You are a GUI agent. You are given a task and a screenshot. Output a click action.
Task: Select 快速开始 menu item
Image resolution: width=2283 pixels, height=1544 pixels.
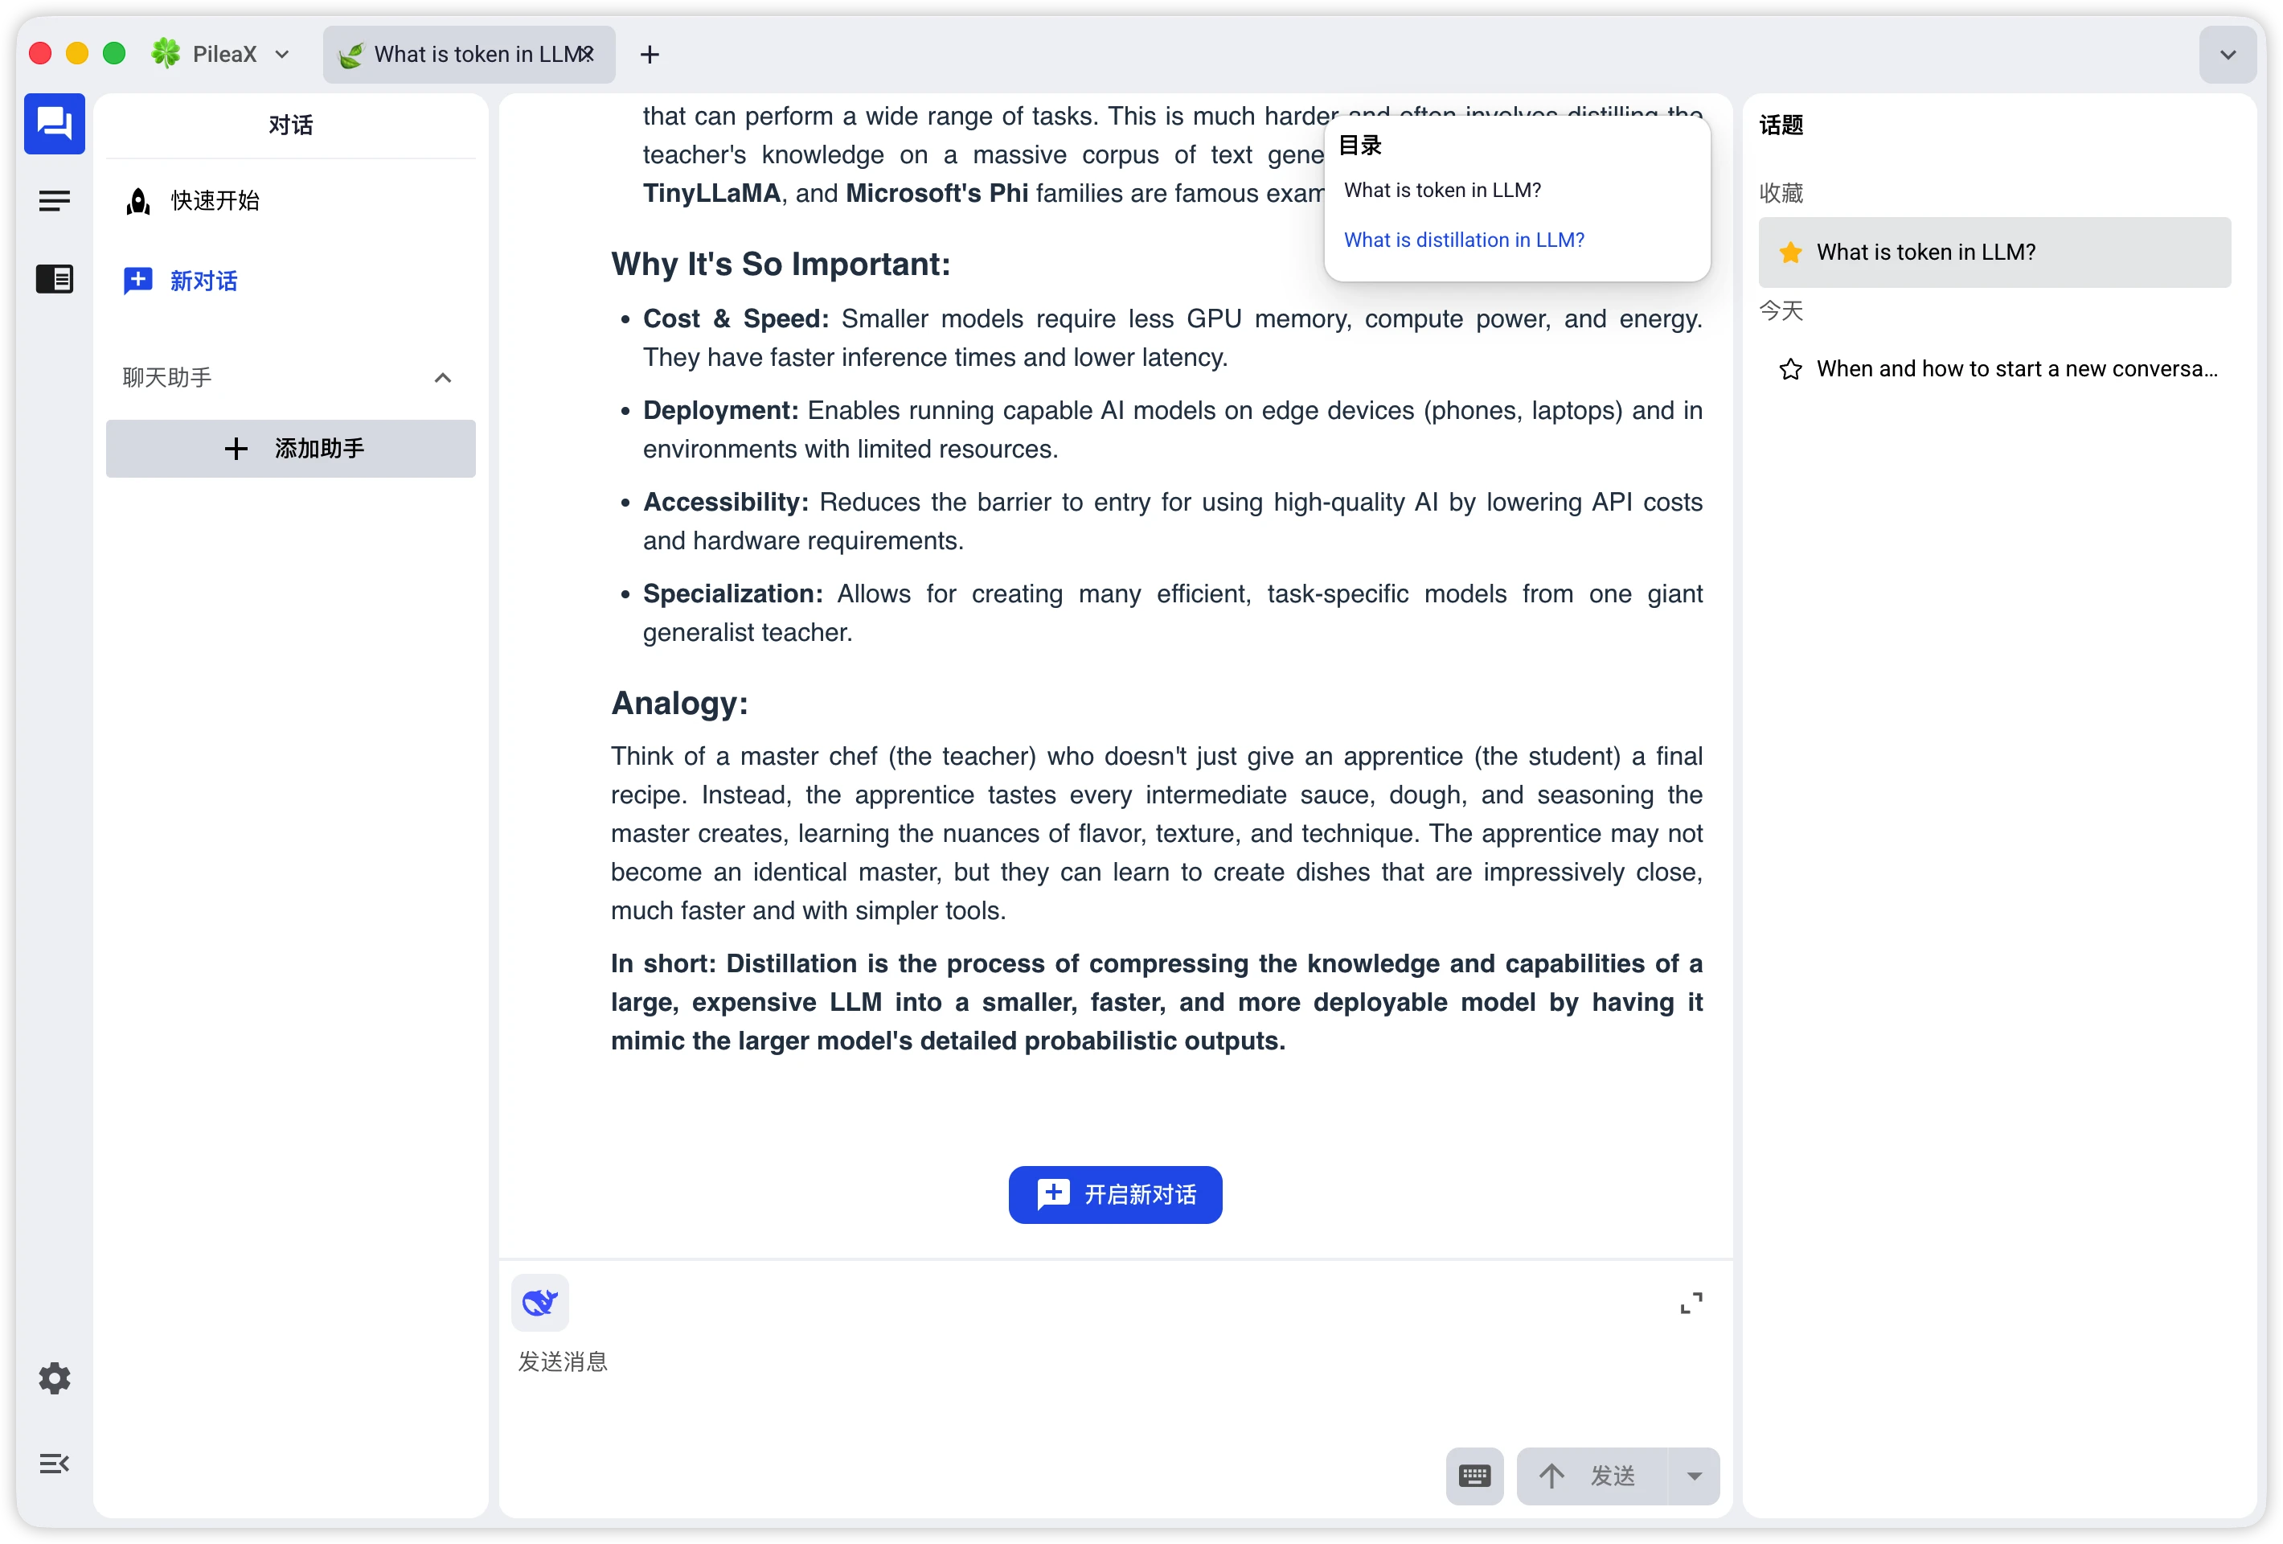tap(291, 200)
